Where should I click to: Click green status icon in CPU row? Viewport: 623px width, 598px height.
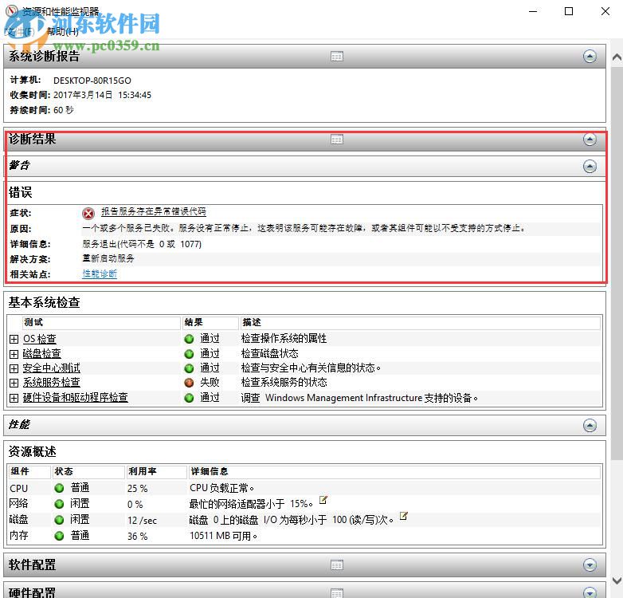(x=59, y=488)
